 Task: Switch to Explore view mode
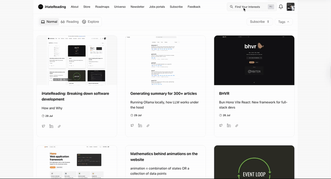(x=91, y=22)
